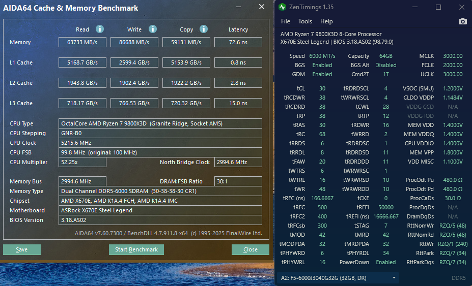Screen dimensions: 472x286
Task: Select the Memory Write value 86688 MB/s
Action: [134, 42]
